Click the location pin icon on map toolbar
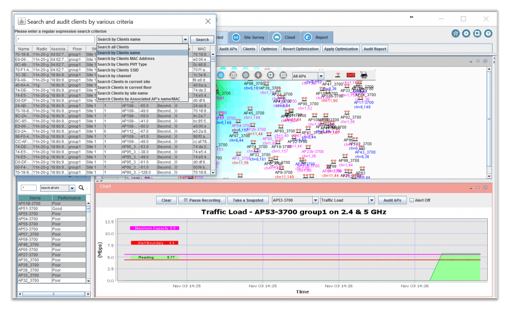Viewport: 510px width, 311px height. pyautogui.click(x=258, y=75)
